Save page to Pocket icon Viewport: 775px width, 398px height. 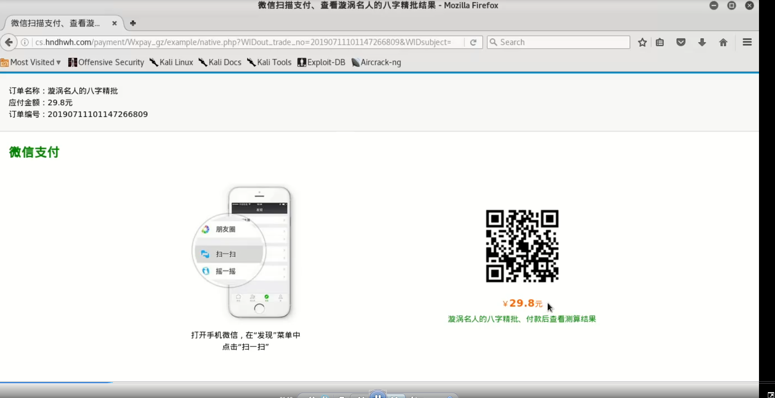click(x=681, y=42)
